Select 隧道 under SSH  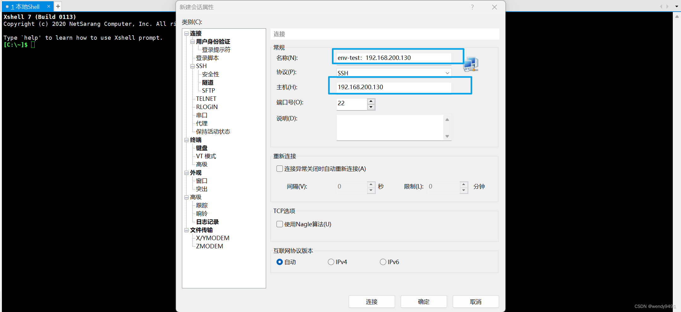coord(208,83)
